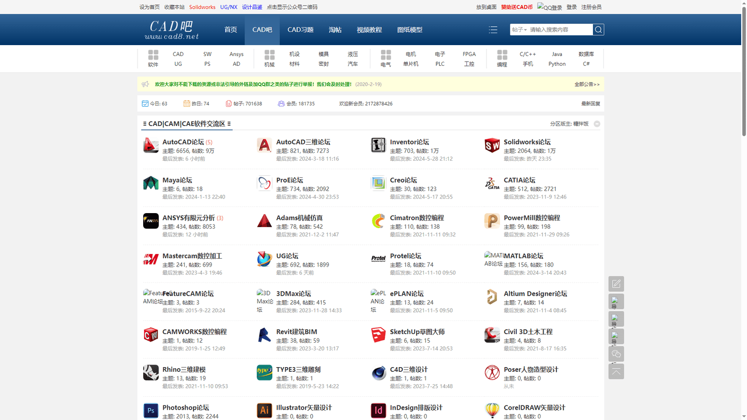
Task: Click the Poser forum icon
Action: [x=492, y=372]
